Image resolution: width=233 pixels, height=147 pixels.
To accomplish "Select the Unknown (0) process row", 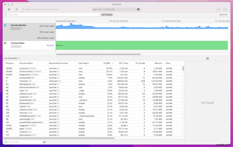I will (92, 81).
